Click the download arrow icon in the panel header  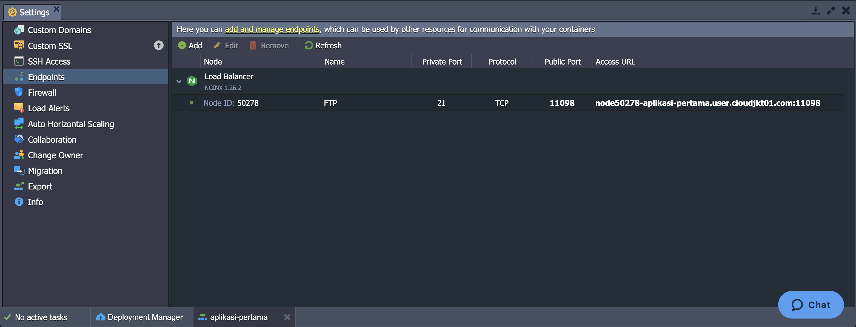pos(815,11)
